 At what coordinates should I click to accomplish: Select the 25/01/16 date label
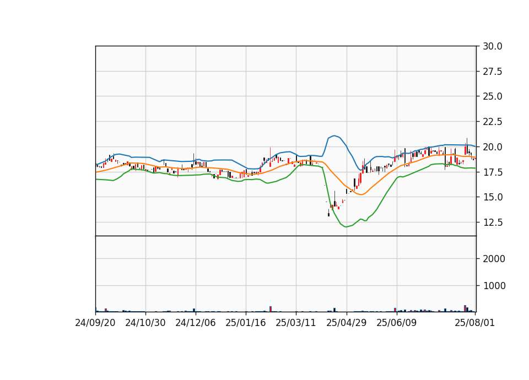tap(246, 323)
